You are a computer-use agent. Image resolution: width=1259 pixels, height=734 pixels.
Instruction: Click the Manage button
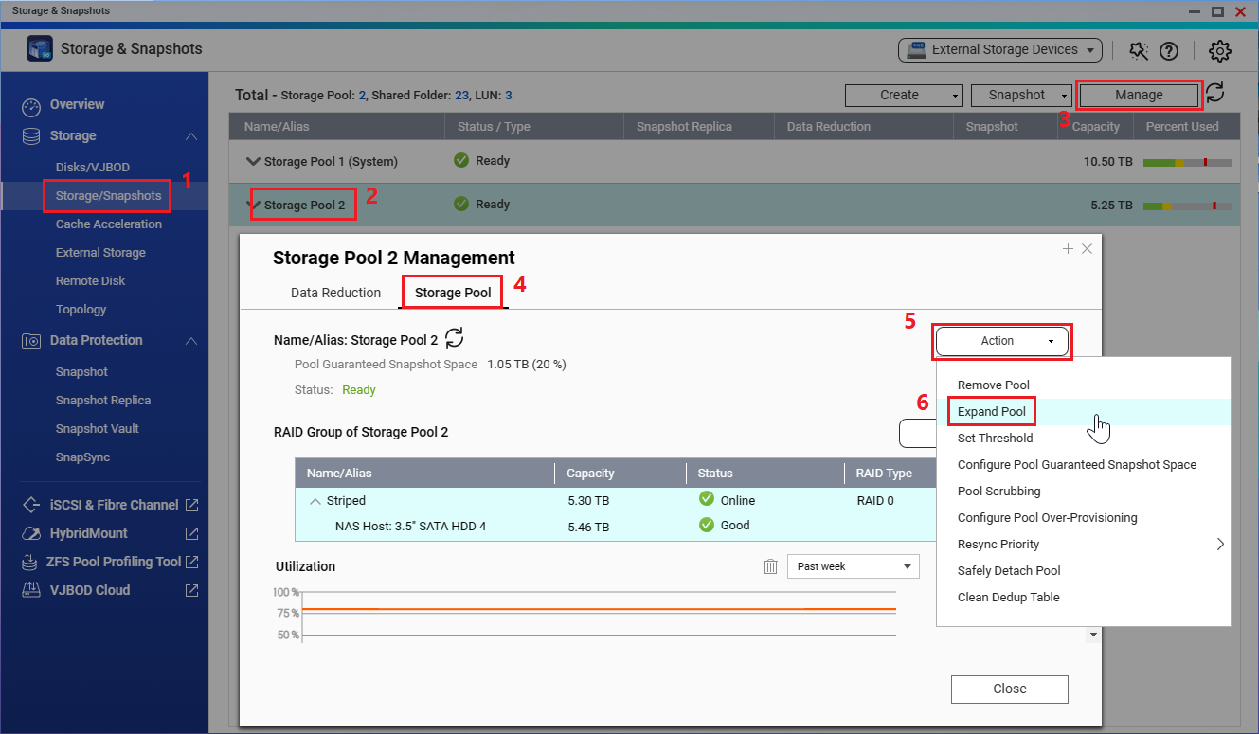tap(1139, 95)
